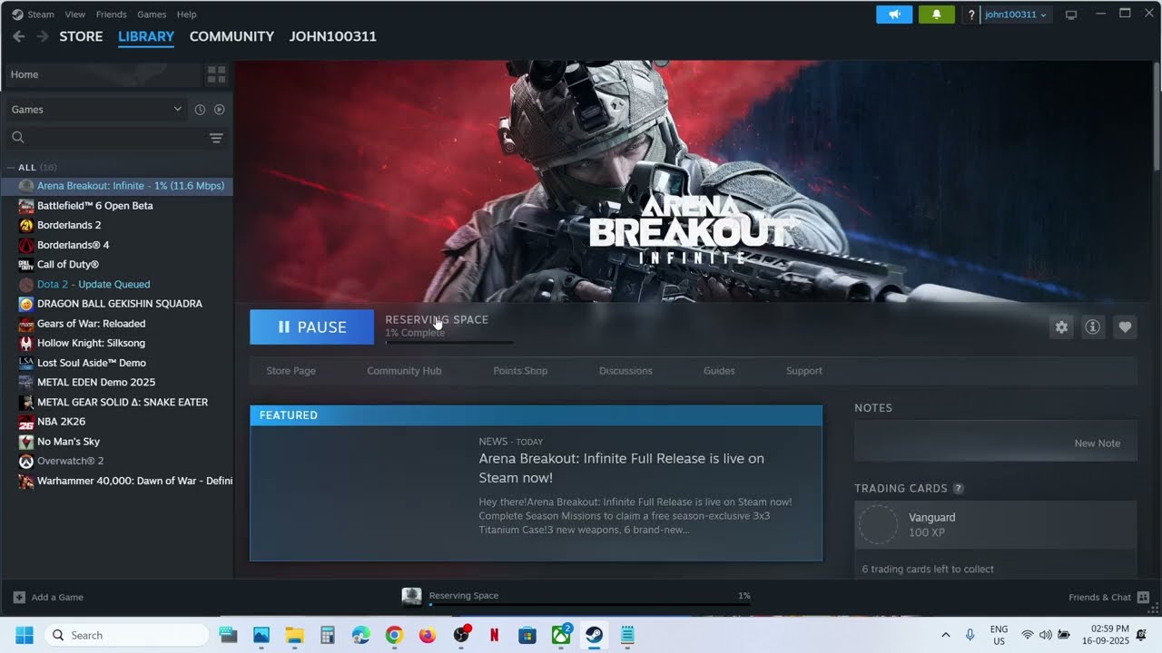Viewport: 1162px width, 653px height.
Task: Select Borderlands 4 in library
Action: pos(117,245)
